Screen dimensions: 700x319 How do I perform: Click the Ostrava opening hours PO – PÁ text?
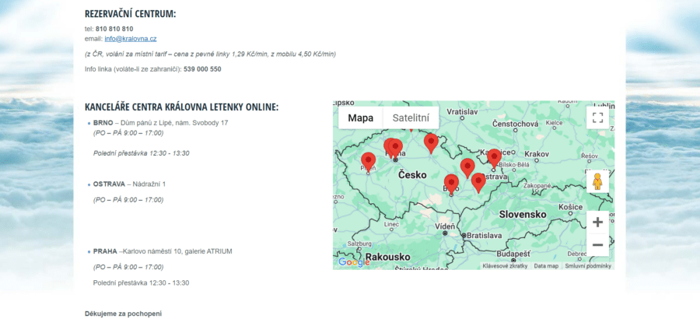[128, 200]
